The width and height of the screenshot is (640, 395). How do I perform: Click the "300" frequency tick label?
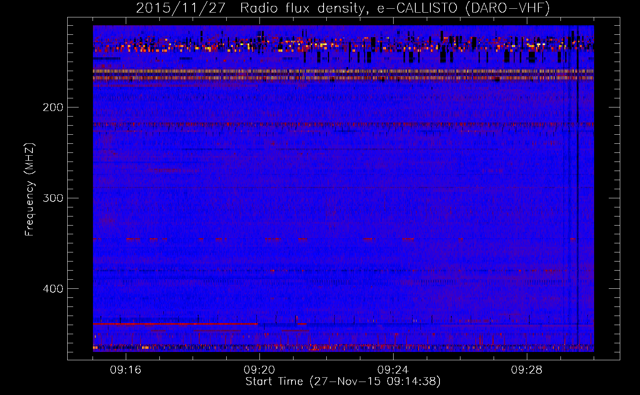53,198
